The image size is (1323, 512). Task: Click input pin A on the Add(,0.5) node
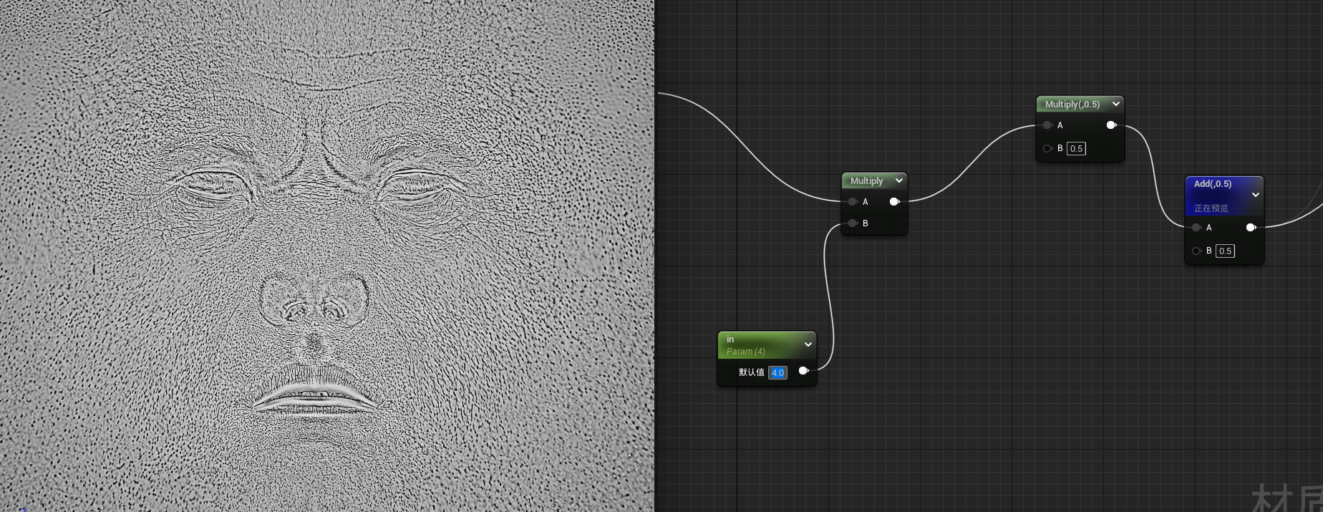pyautogui.click(x=1196, y=228)
